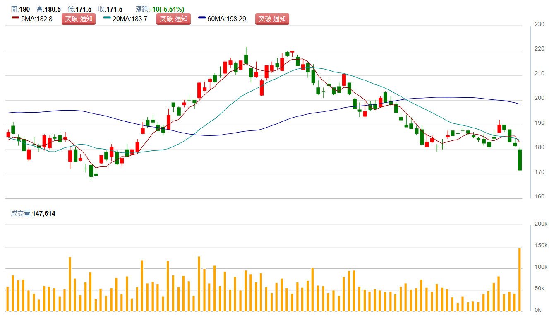Select the 20MA:183.7 legend label
This screenshot has height=316, width=554.
[x=130, y=19]
